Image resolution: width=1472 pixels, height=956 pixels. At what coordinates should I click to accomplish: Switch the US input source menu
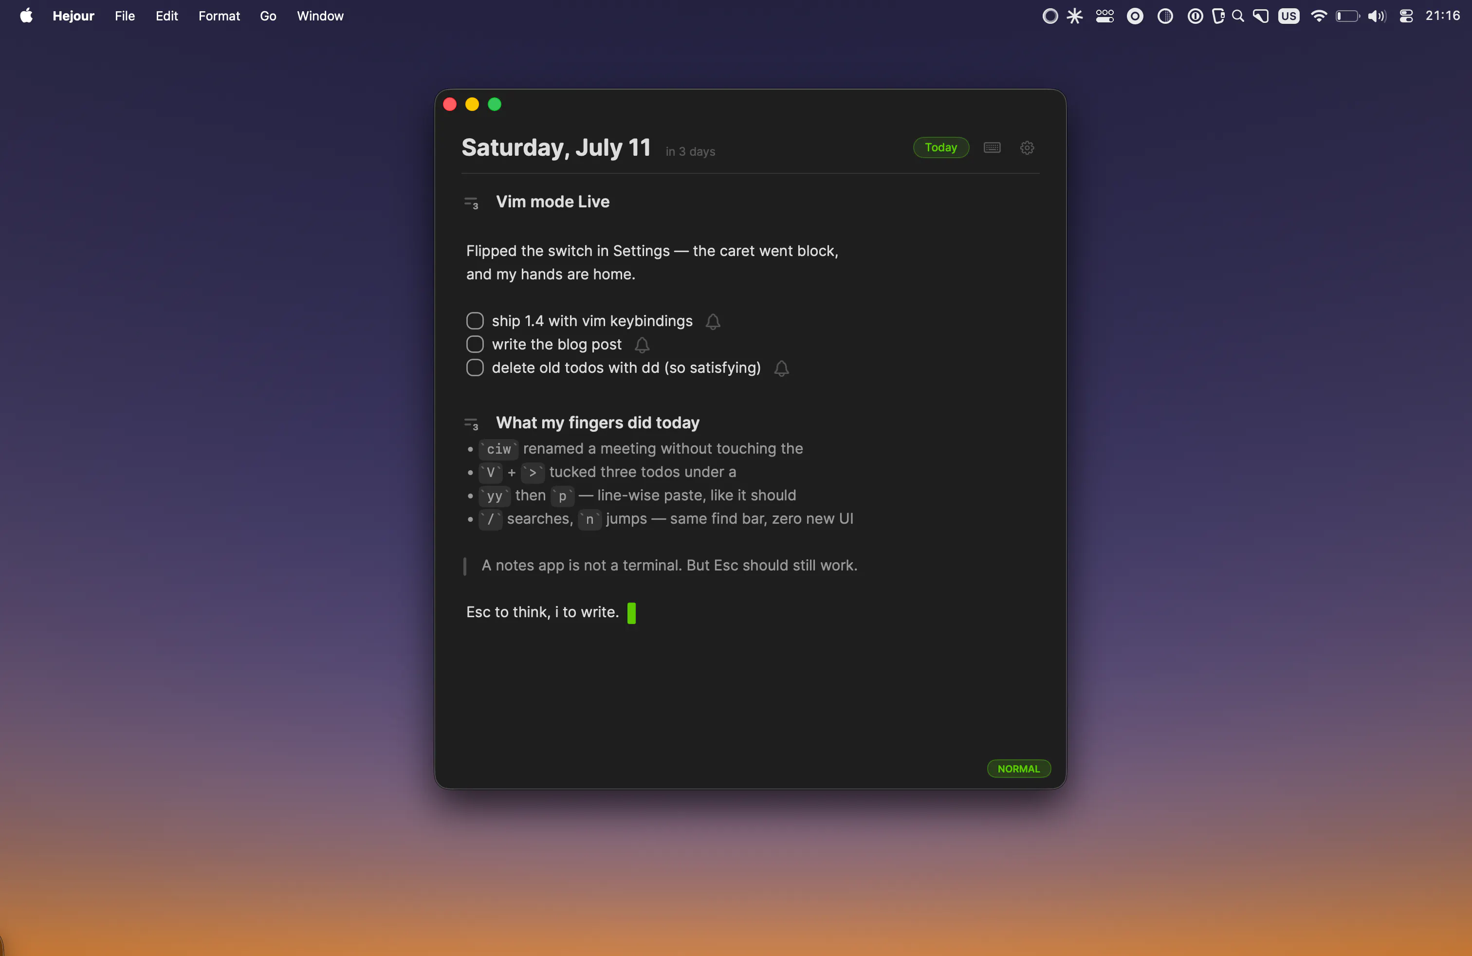(1288, 16)
